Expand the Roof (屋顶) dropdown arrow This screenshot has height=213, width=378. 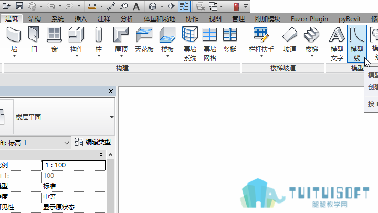coord(121,56)
